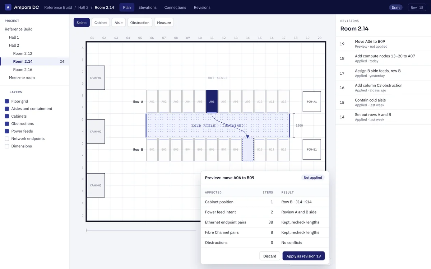Screen dimensions: 431x269
Task: Activate the Select tool
Action: pyautogui.click(x=82, y=23)
